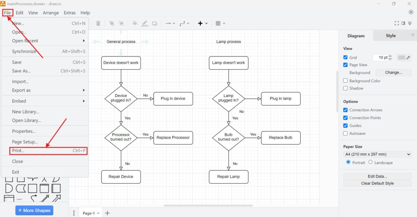Open the Arrange menu

(x=51, y=13)
